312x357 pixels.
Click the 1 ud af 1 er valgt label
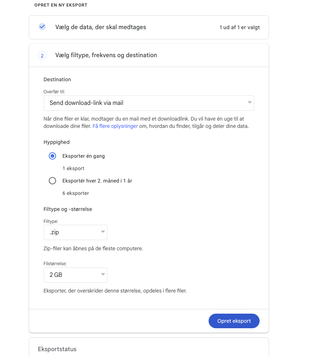point(240,27)
